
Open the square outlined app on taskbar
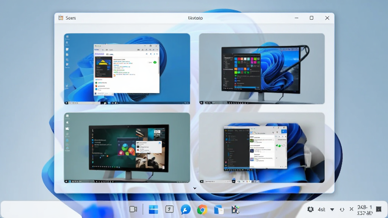click(169, 209)
